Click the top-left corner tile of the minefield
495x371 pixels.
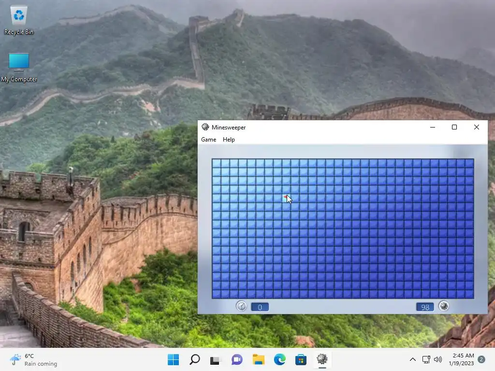217,163
